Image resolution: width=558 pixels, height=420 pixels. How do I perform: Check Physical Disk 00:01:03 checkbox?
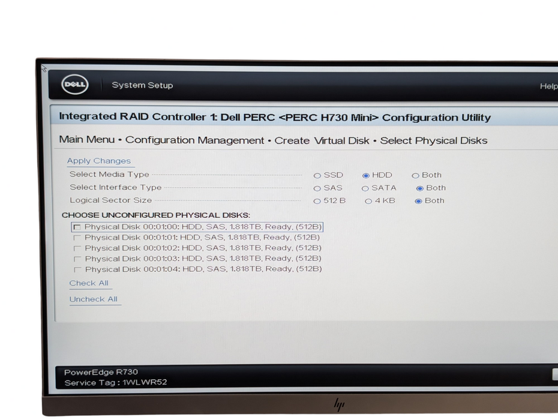(x=77, y=259)
